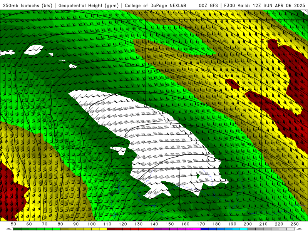308x231 pixels.
Task: Click the 90 label on the legend
Action: [76, 224]
